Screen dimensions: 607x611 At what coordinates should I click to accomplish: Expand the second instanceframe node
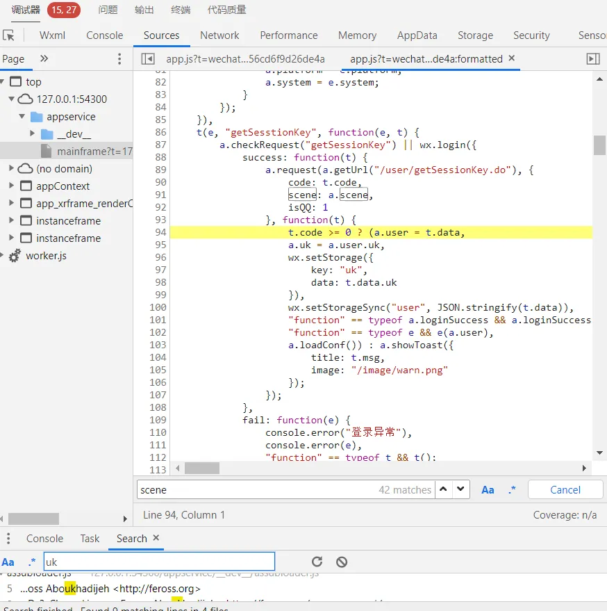coord(11,237)
